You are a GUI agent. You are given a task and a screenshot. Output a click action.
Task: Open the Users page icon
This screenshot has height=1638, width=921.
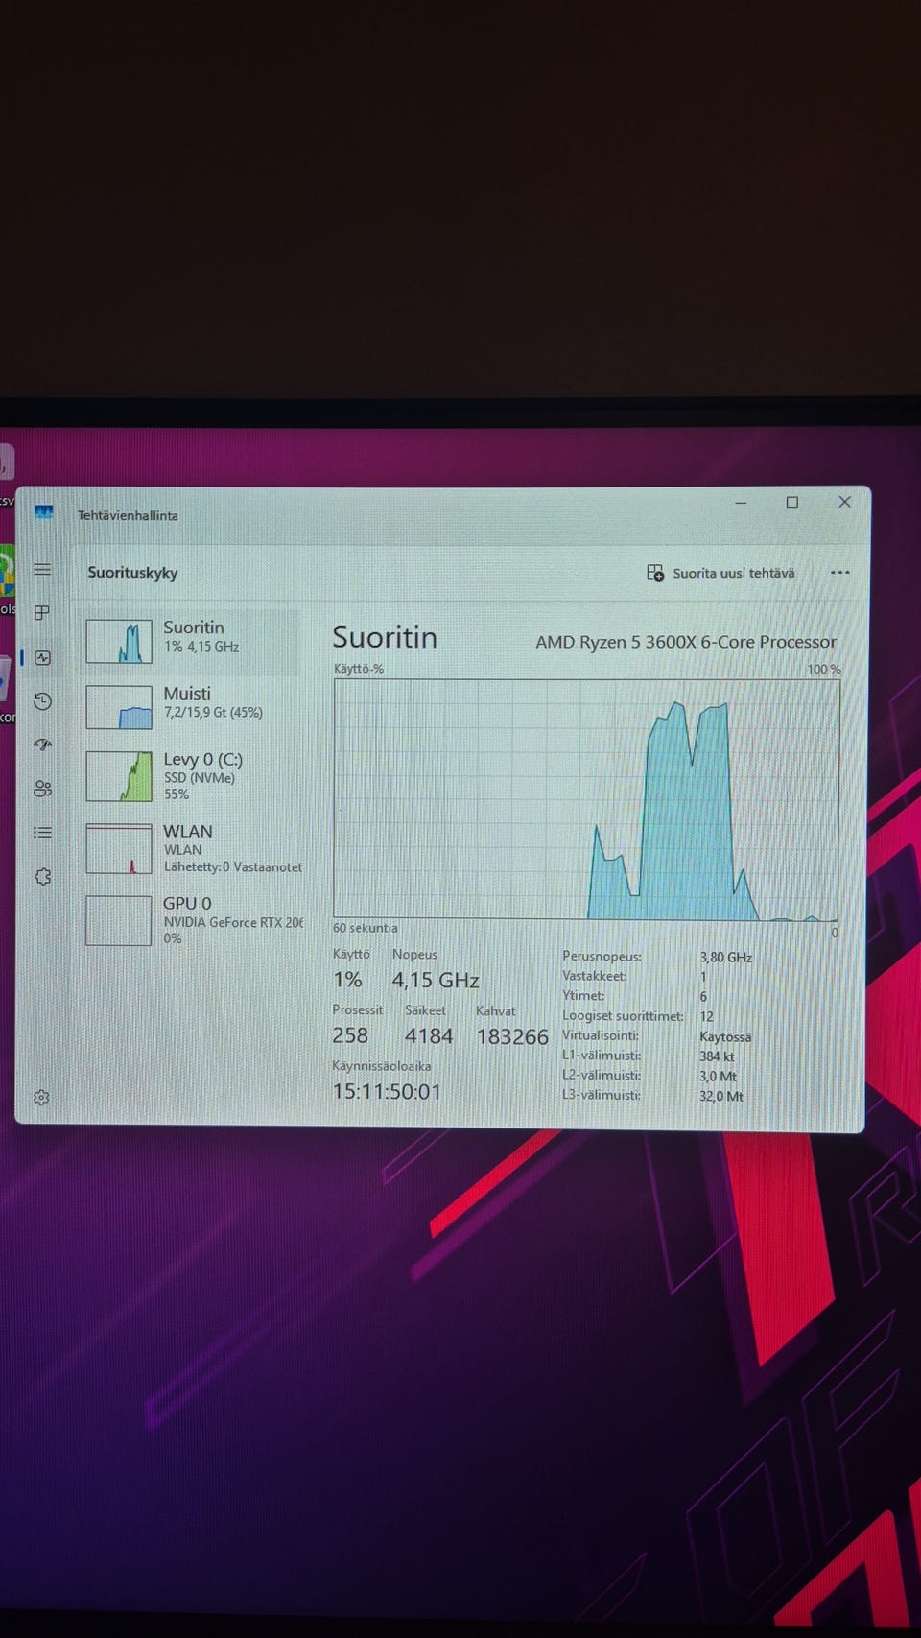42,789
